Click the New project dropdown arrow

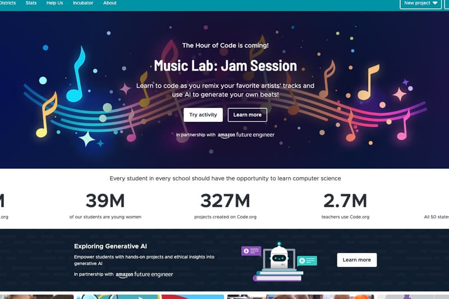coord(435,3)
